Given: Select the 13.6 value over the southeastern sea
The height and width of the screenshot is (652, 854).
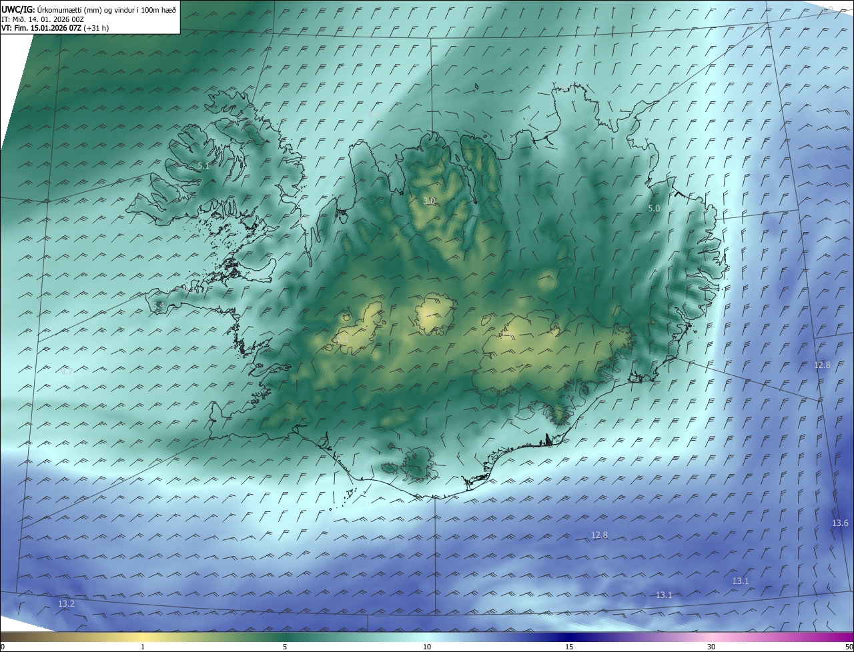Looking at the screenshot, I should (840, 523).
